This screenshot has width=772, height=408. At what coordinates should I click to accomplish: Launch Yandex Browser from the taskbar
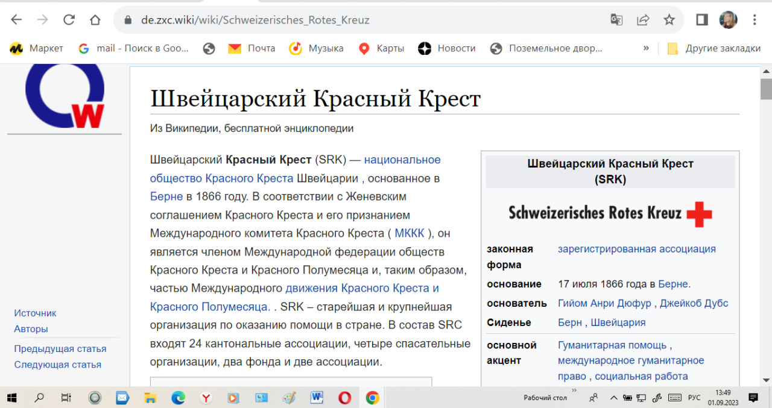tap(206, 398)
